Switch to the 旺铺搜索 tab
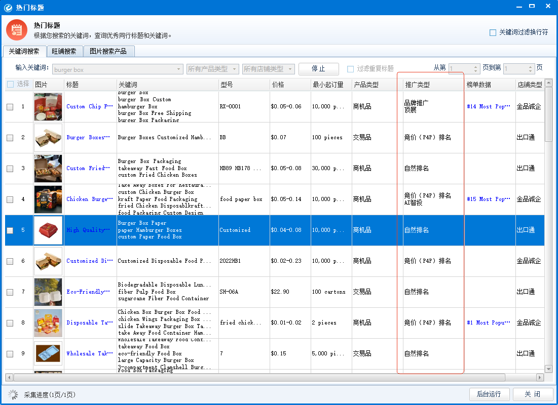The width and height of the screenshot is (558, 405). click(x=64, y=51)
